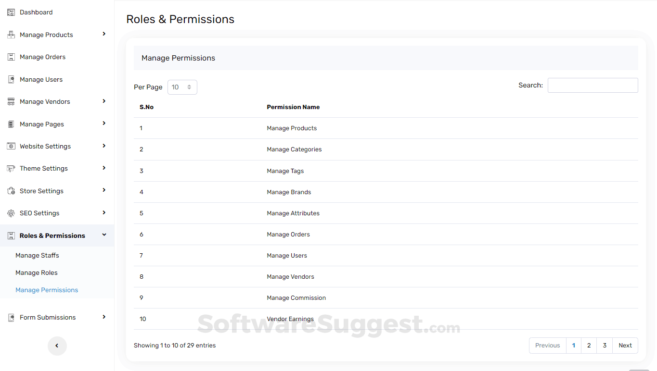The height and width of the screenshot is (371, 657).
Task: Select Manage Staffs in the sidebar
Action: pyautogui.click(x=37, y=255)
